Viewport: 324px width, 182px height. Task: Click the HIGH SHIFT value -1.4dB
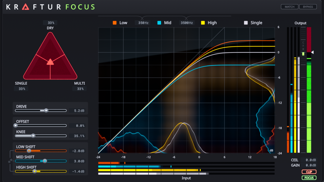point(78,171)
